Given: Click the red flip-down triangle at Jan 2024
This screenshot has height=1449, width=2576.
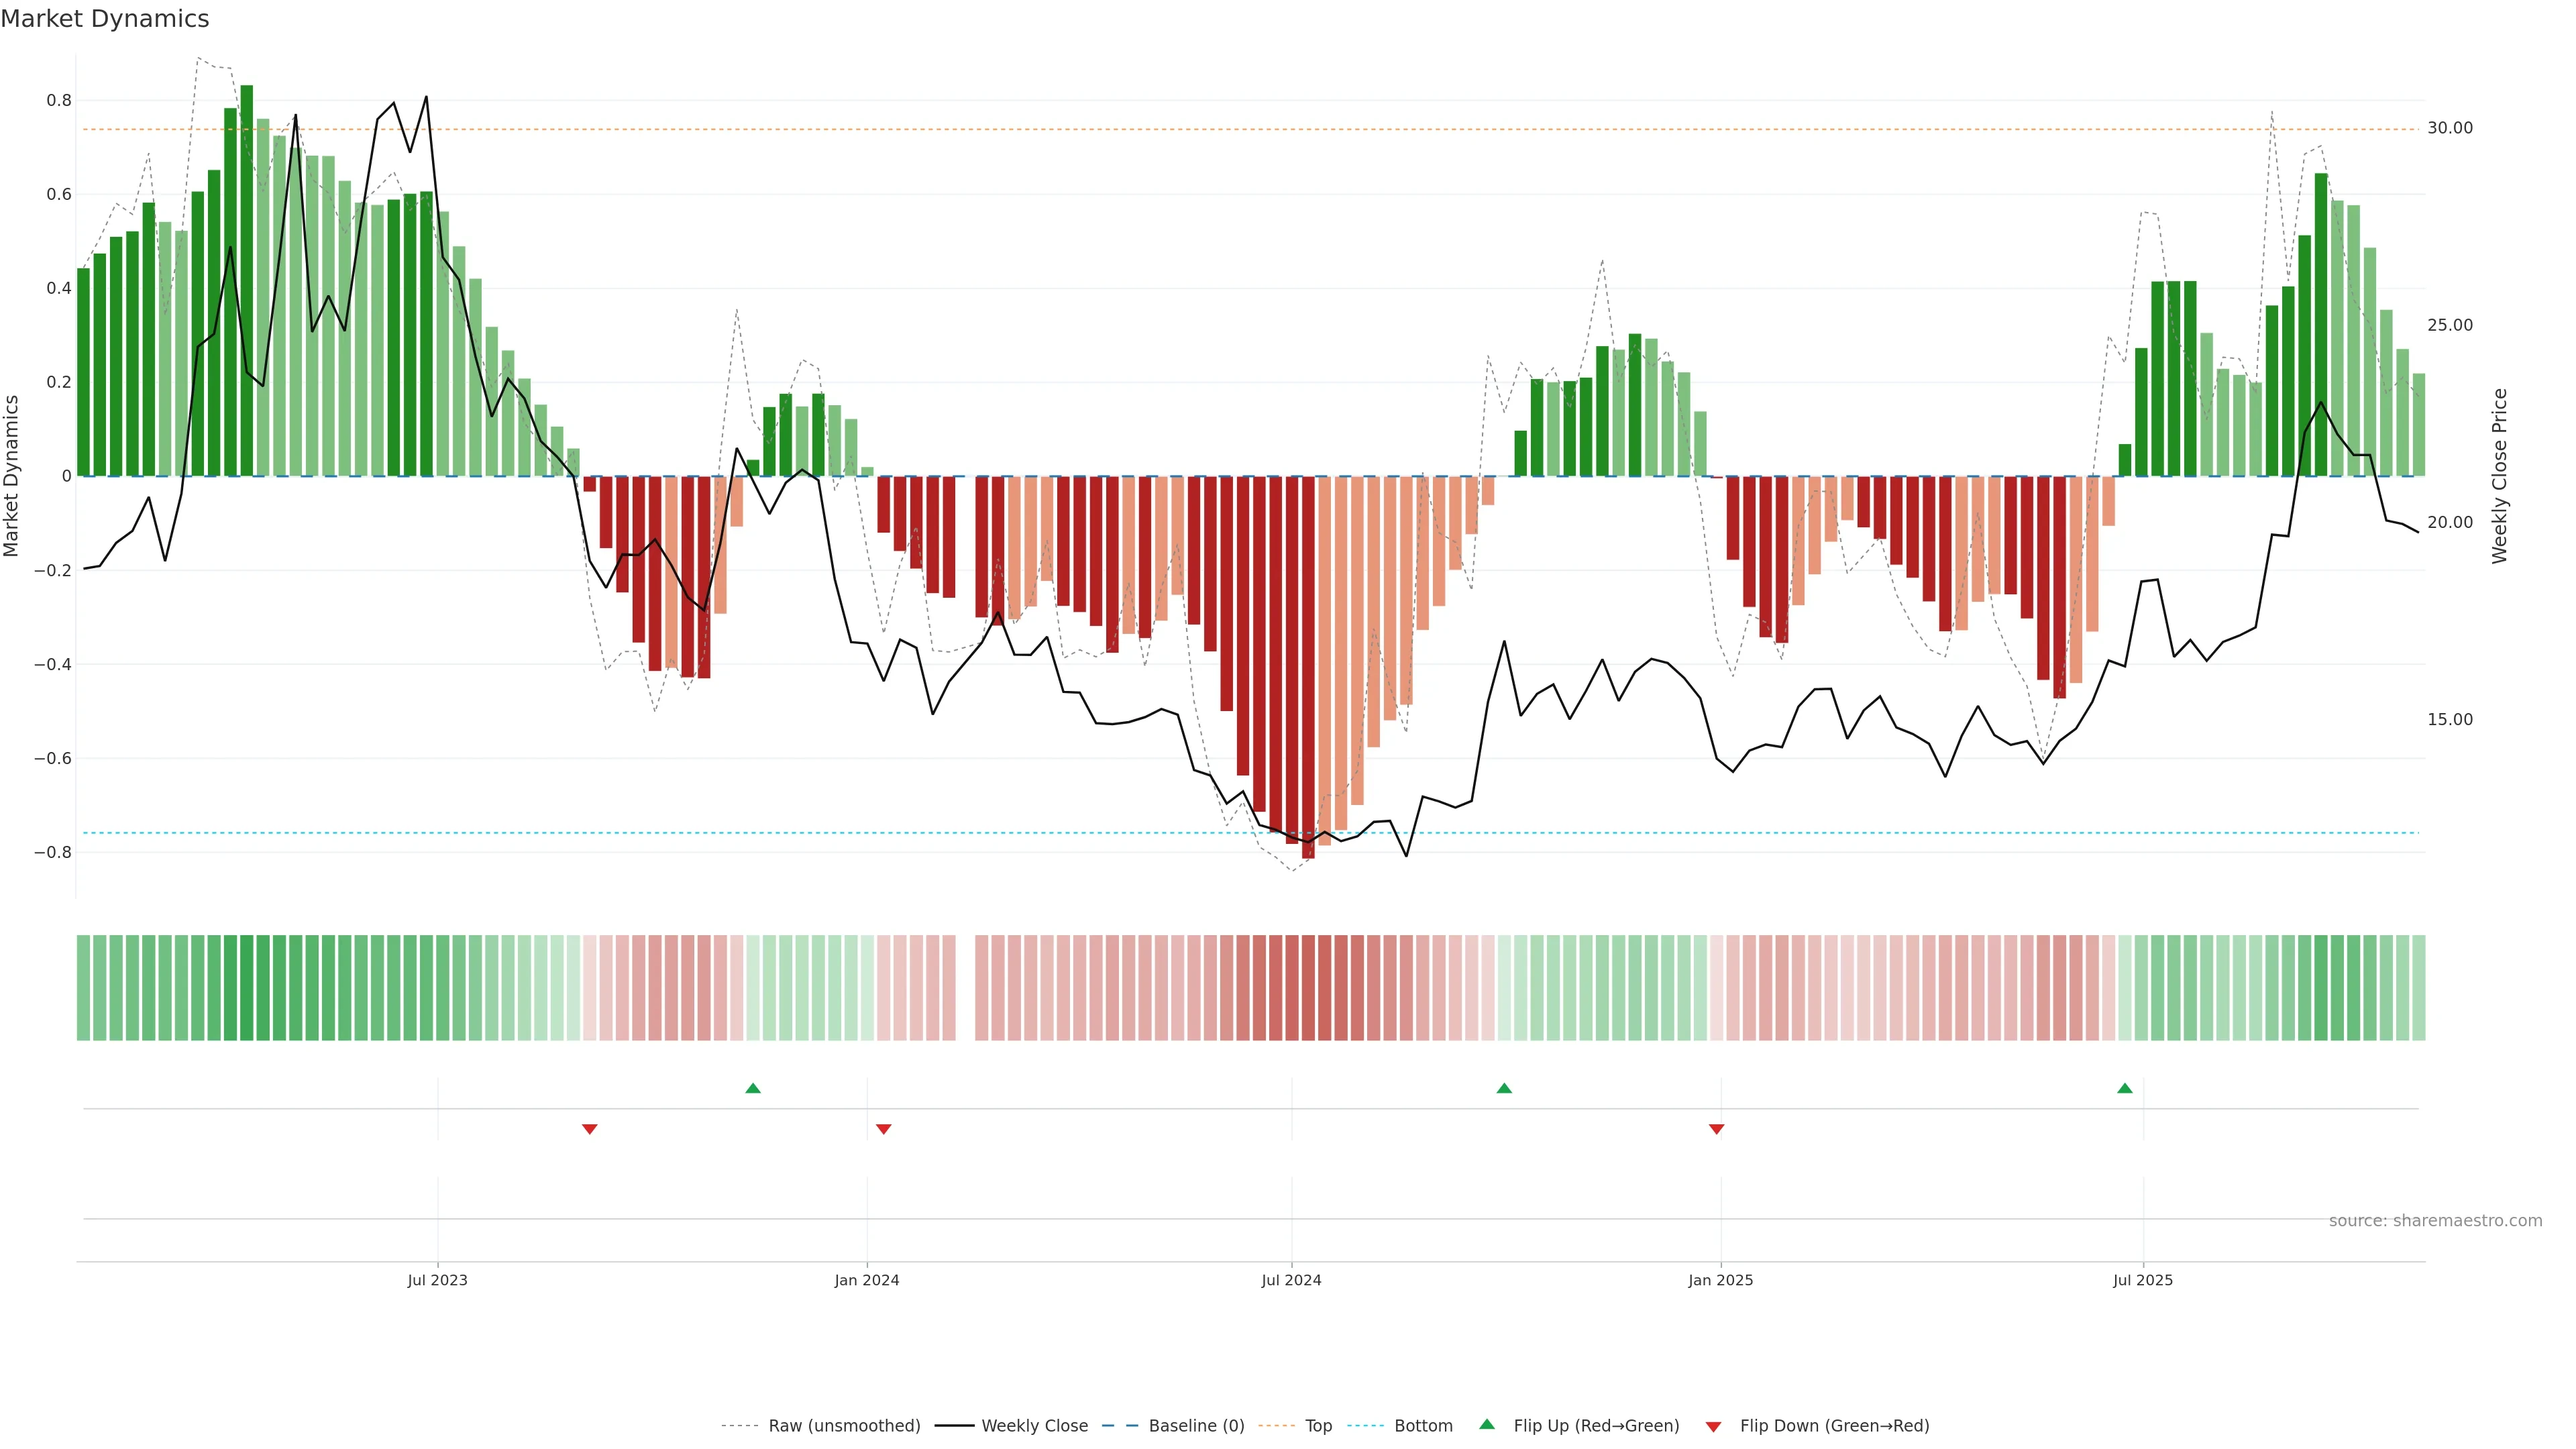Looking at the screenshot, I should (x=883, y=1129).
